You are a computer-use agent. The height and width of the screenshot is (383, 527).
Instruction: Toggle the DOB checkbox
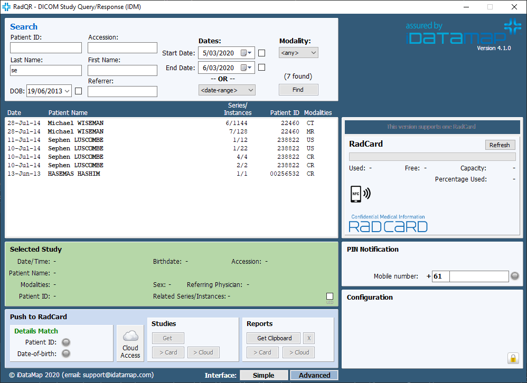coord(79,91)
